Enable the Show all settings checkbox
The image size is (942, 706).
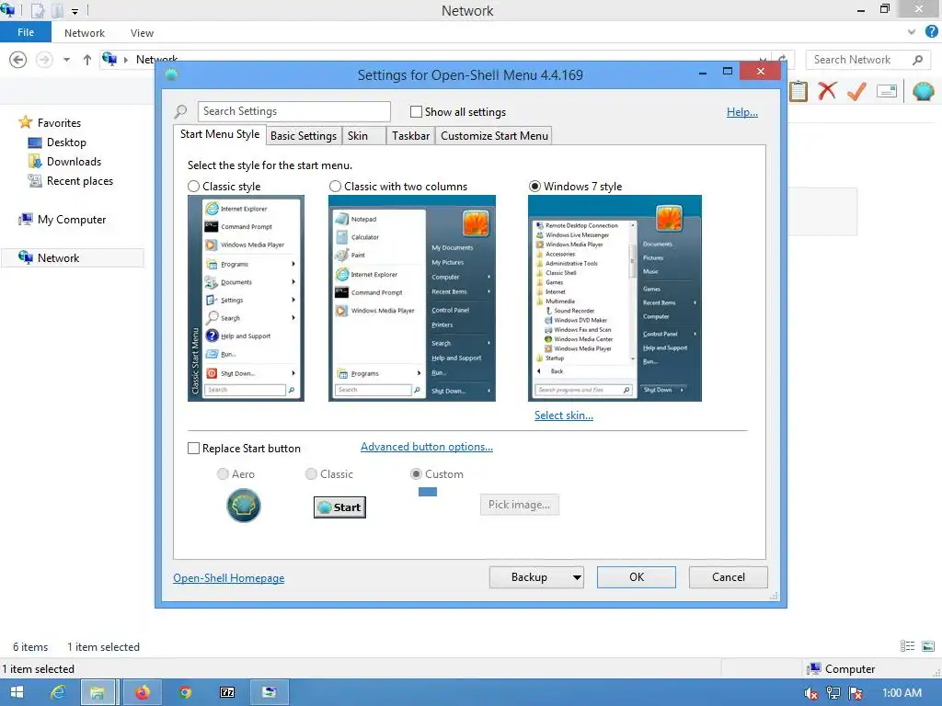tap(416, 111)
